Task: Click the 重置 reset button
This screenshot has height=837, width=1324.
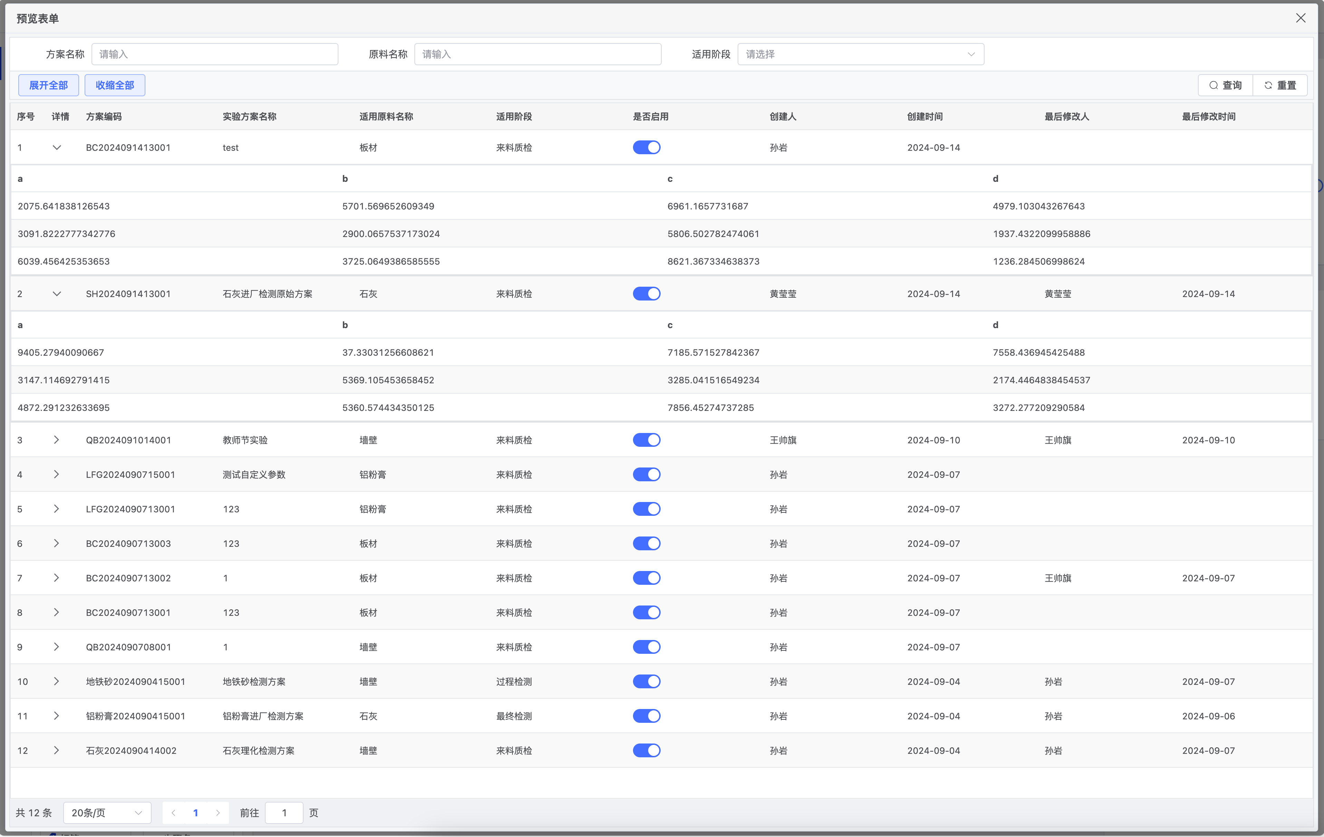Action: click(1280, 85)
